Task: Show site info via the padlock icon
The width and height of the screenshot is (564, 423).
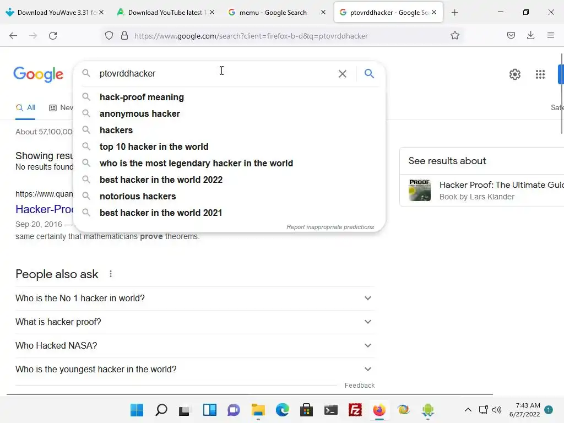Action: [x=124, y=36]
